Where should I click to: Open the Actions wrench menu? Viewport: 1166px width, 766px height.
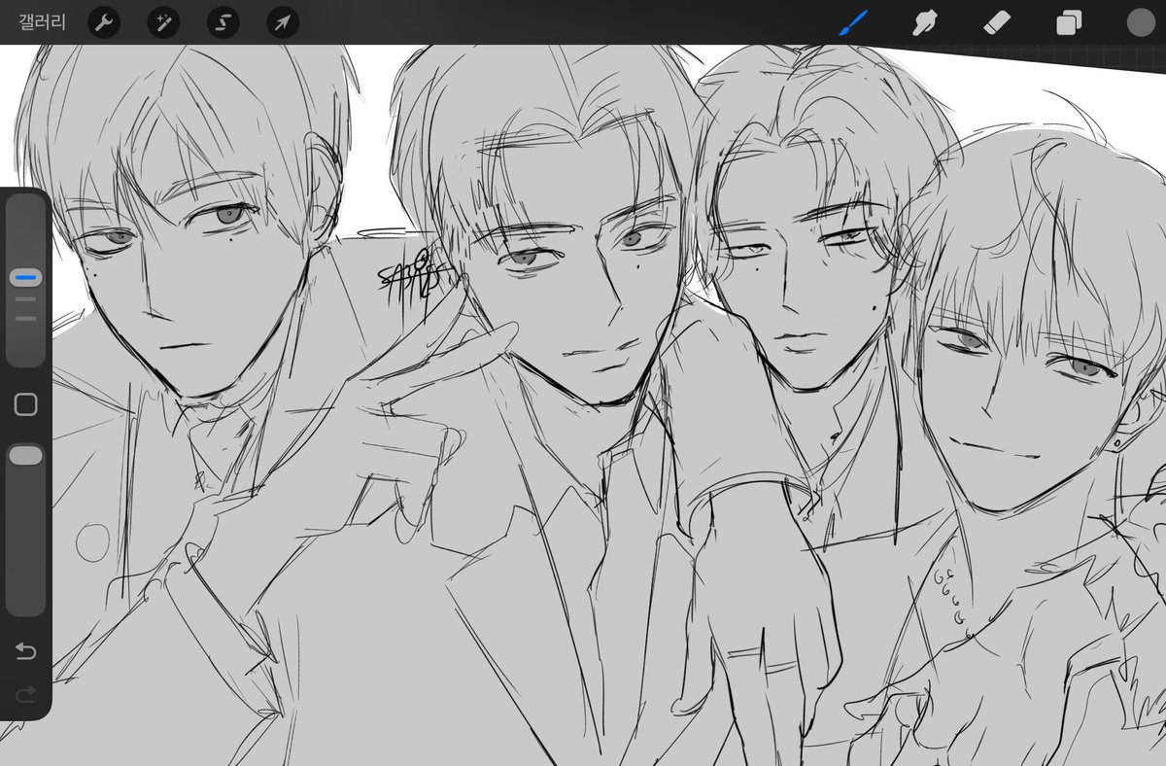[x=104, y=22]
